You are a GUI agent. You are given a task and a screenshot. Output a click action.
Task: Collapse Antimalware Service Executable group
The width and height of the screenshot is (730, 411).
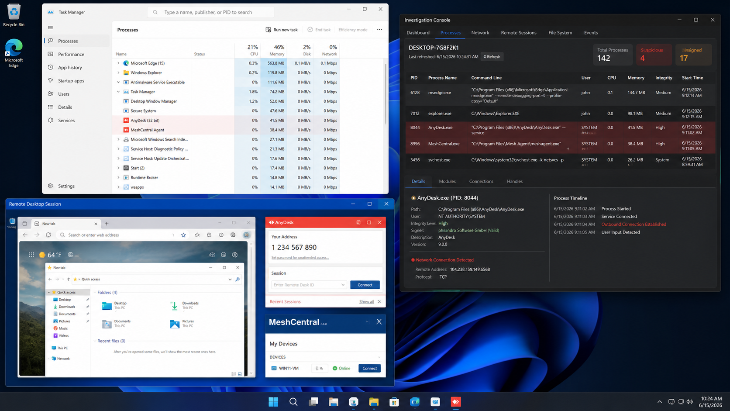pos(118,82)
